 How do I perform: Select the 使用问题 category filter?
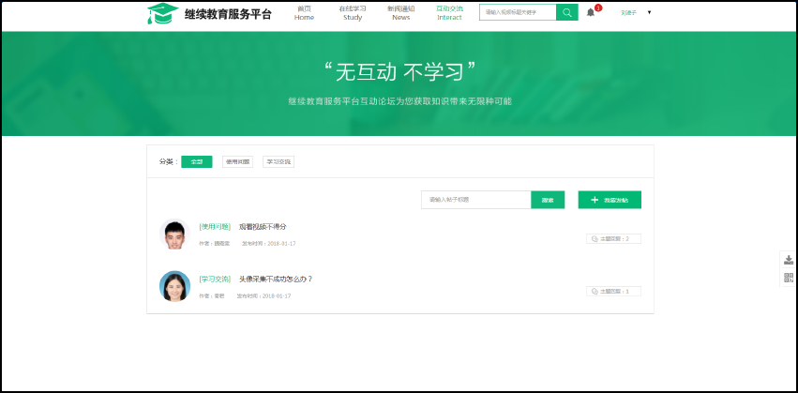237,161
